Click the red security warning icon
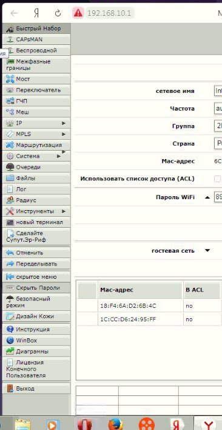The image size is (222, 430). tap(78, 13)
